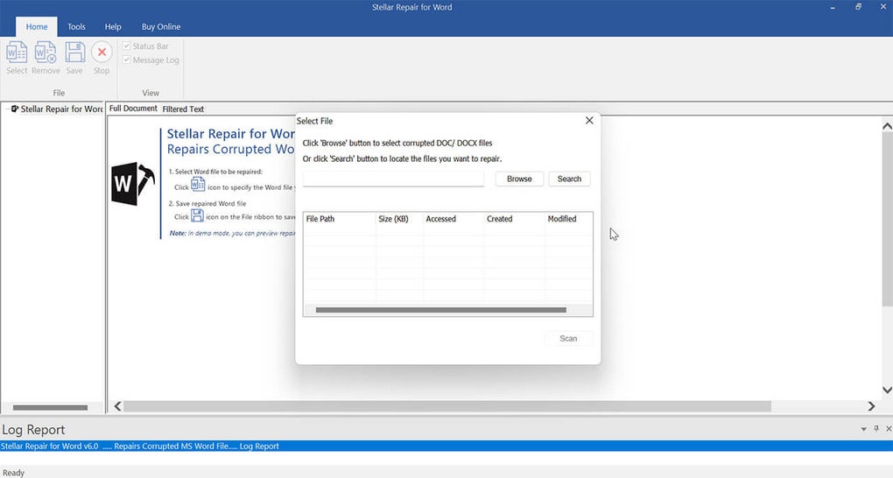Image resolution: width=893 pixels, height=478 pixels.
Task: Select Stellar Repair for Word tree item
Action: 61,109
